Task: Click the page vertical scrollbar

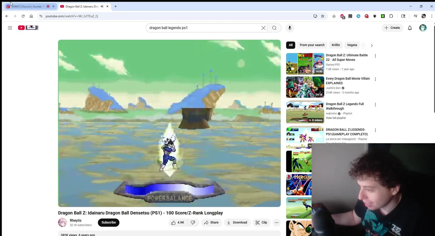Action: pos(434,69)
